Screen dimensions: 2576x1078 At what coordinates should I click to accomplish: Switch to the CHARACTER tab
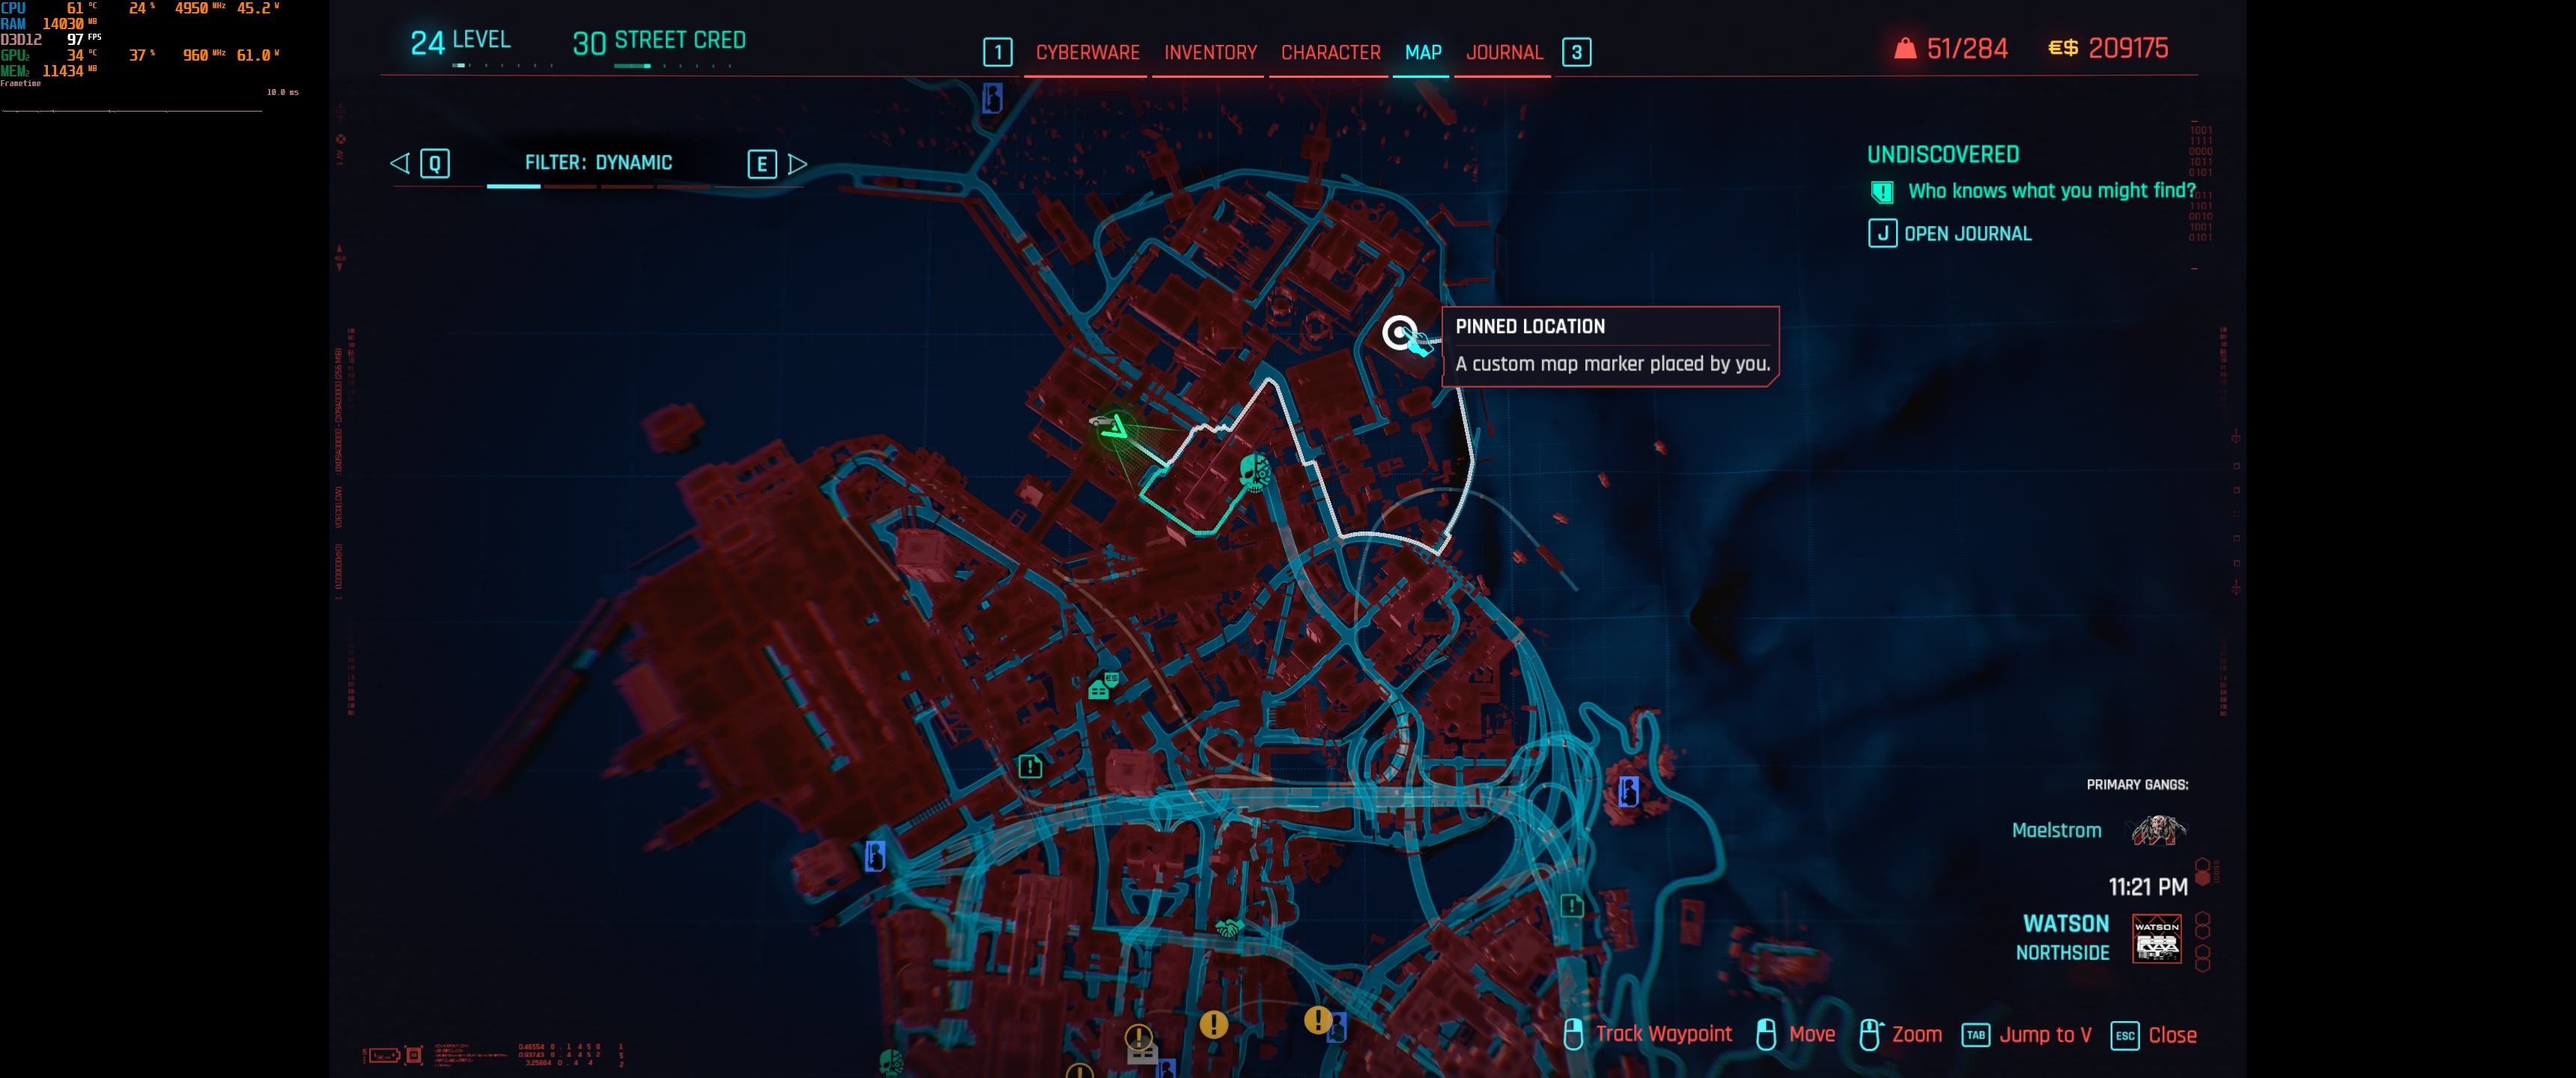point(1330,52)
